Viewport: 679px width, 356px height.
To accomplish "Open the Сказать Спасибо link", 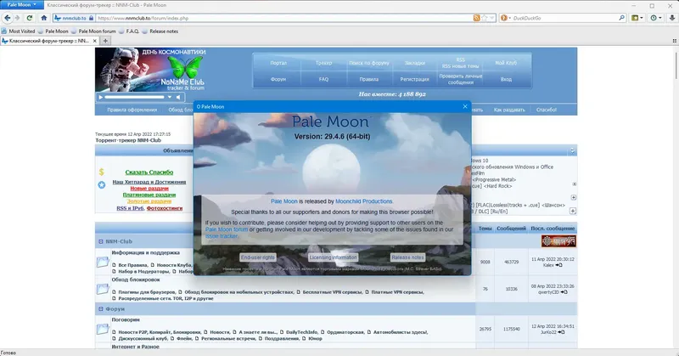I will click(x=149, y=172).
